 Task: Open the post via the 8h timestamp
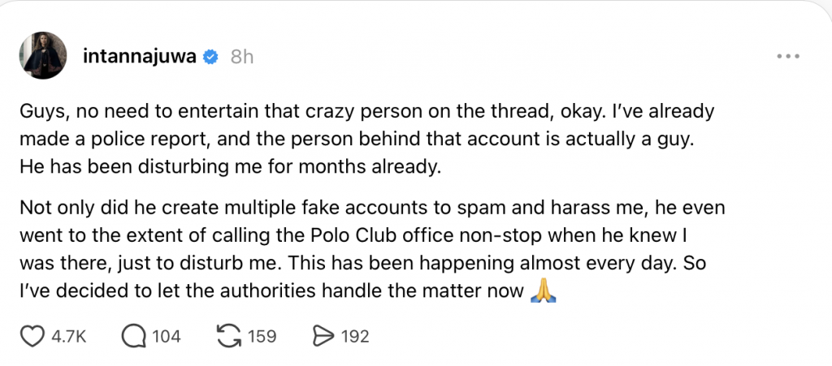(242, 57)
